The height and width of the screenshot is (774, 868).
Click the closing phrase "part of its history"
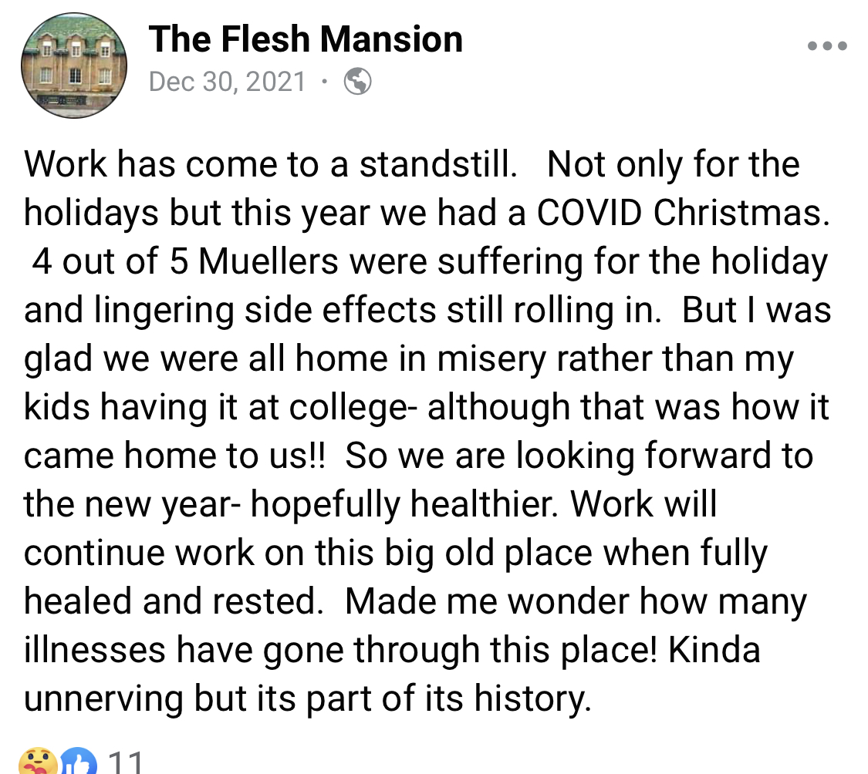coord(448,698)
